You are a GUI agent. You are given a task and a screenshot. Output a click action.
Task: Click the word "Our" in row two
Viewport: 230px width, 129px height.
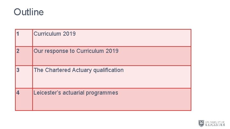(38, 51)
